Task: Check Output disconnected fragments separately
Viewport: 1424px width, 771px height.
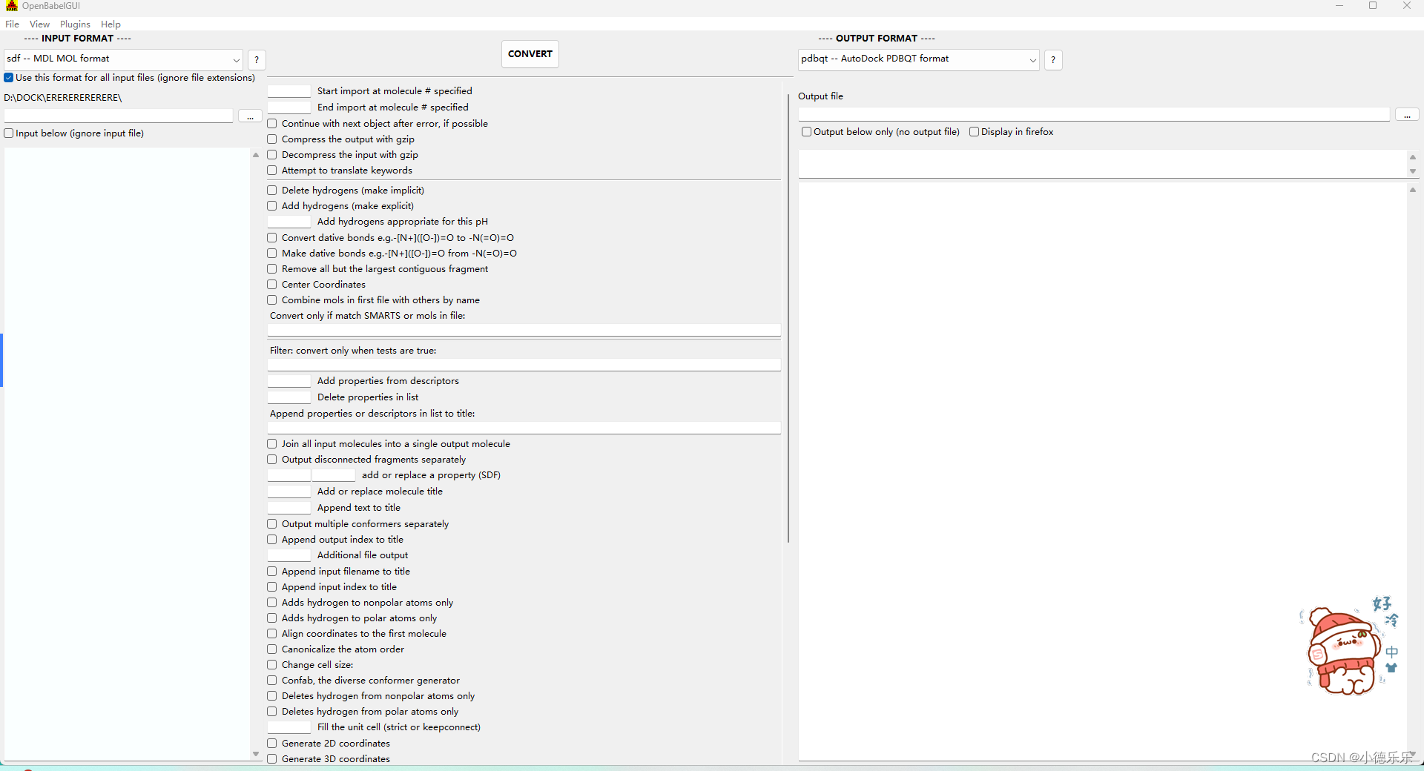Action: (x=272, y=460)
